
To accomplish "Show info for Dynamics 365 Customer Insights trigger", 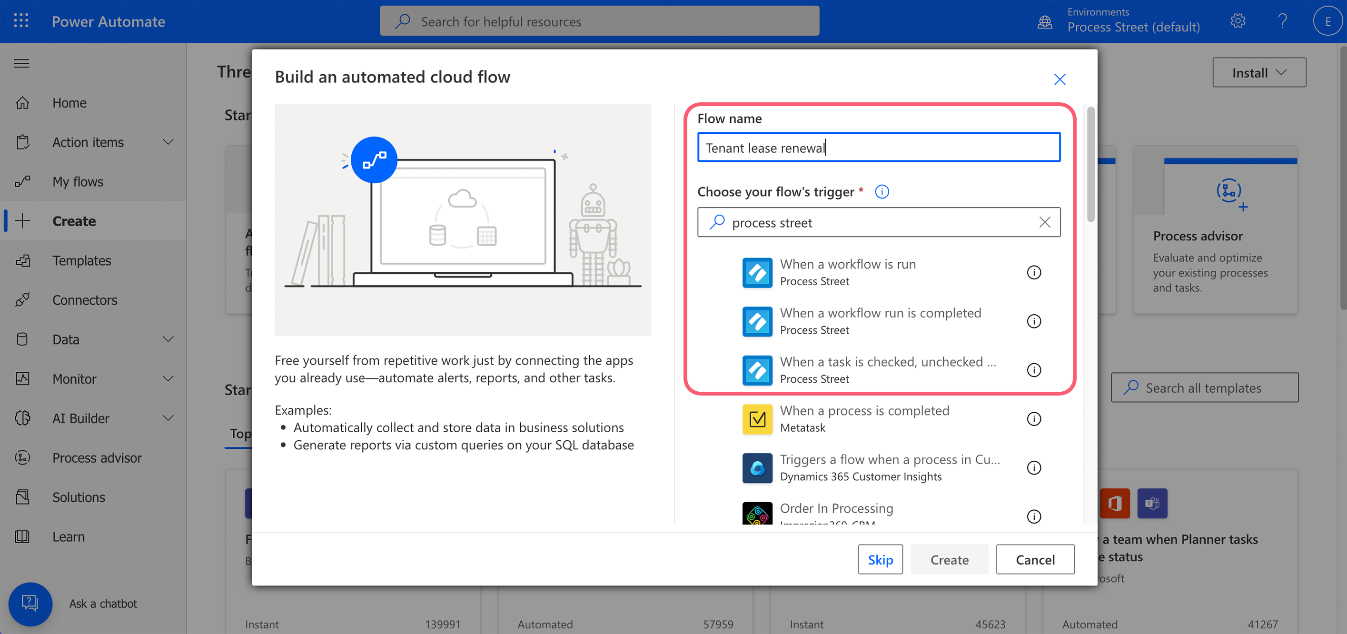I will 1034,468.
